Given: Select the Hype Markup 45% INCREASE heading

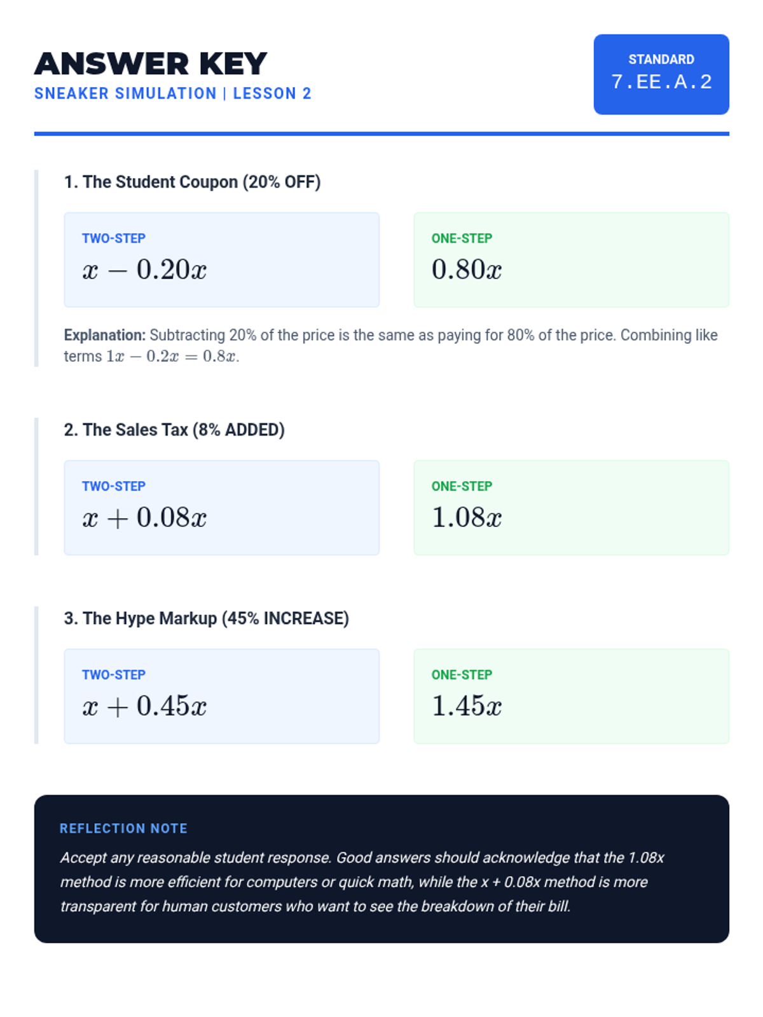Looking at the screenshot, I should [x=206, y=618].
